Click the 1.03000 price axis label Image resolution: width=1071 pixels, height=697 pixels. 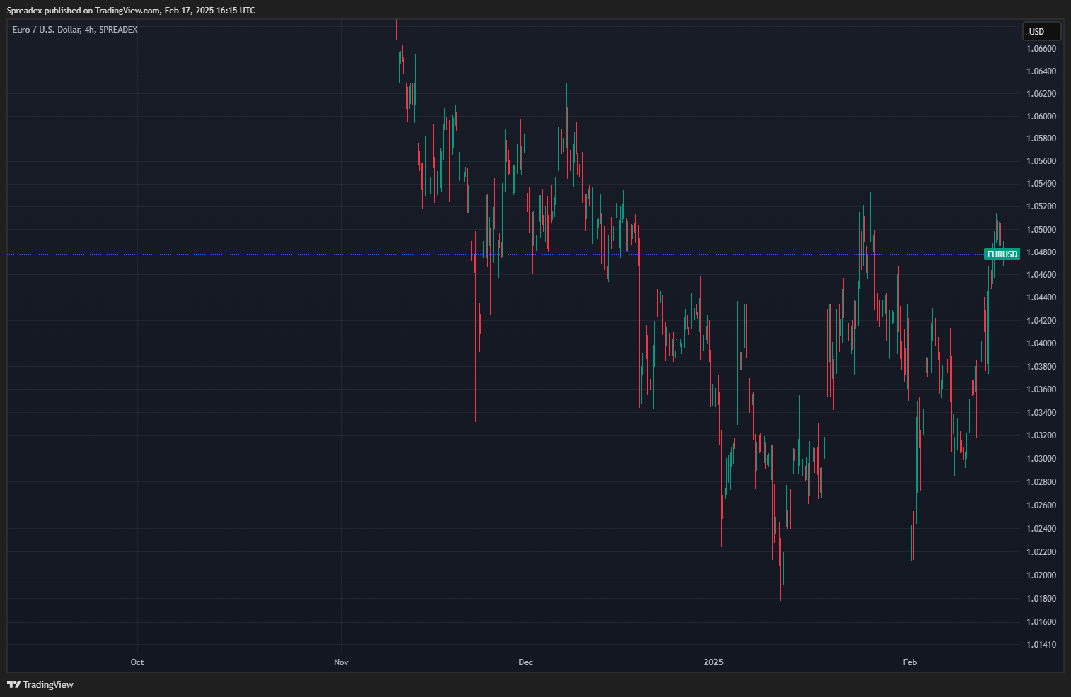pos(1041,459)
